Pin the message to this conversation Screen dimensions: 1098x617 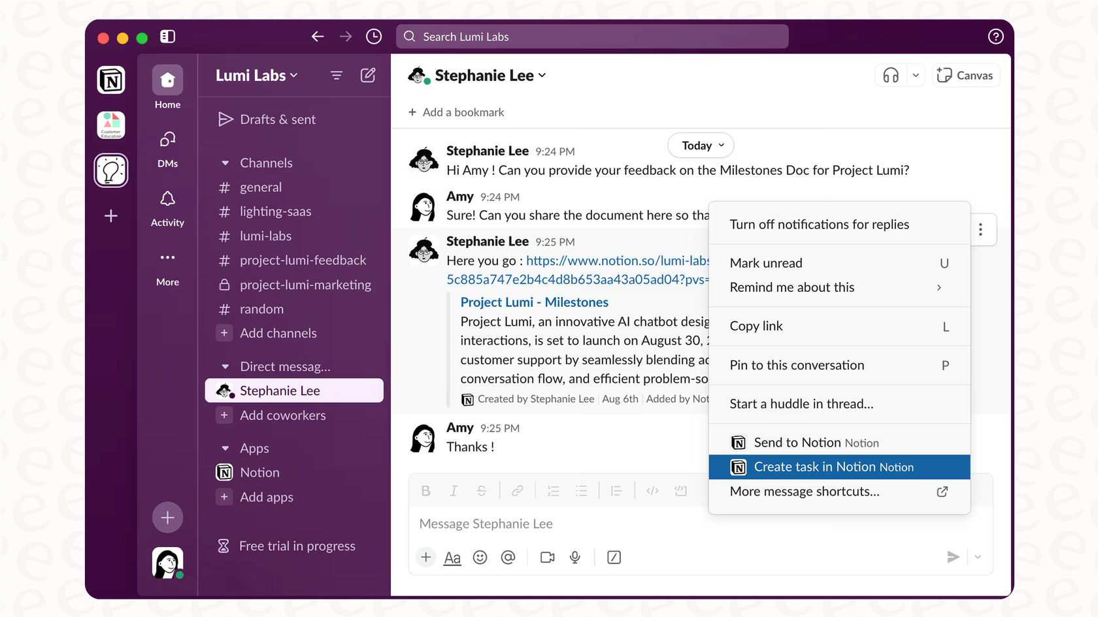tap(797, 365)
